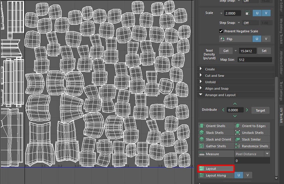
Task: Click the Measure ruler icon
Action: [201, 154]
